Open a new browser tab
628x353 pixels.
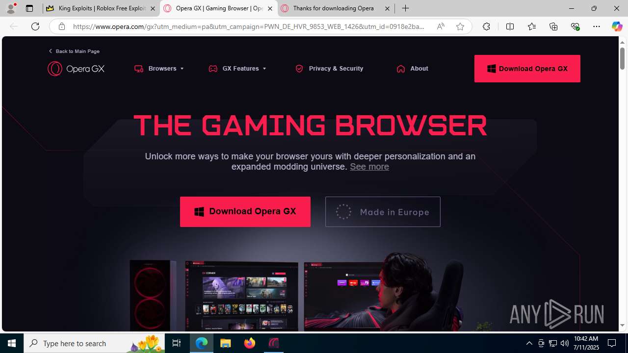(405, 8)
